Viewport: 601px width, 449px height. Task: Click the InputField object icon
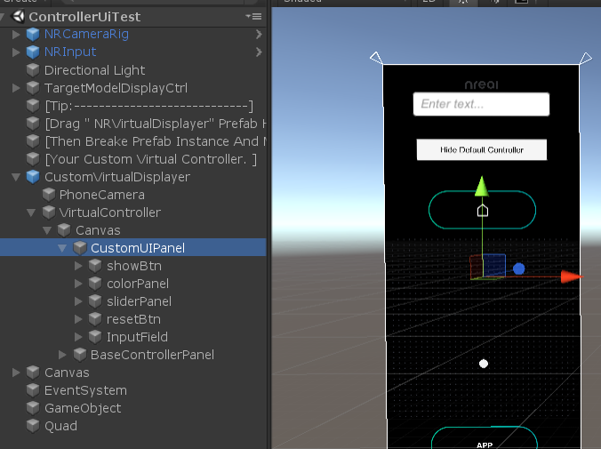pos(95,337)
